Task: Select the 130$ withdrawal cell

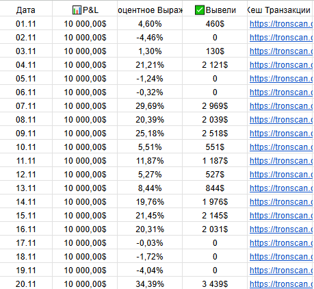Action: coord(215,51)
